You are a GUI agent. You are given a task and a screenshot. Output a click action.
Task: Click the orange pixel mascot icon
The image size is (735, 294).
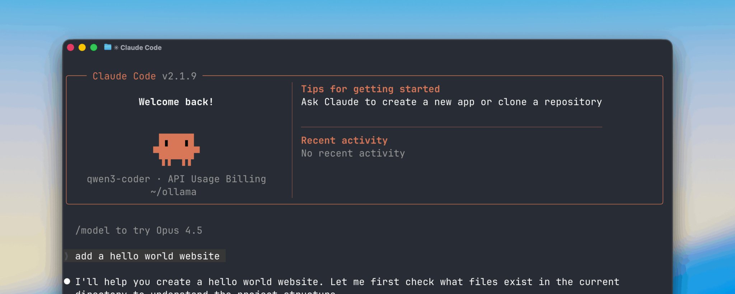[176, 149]
